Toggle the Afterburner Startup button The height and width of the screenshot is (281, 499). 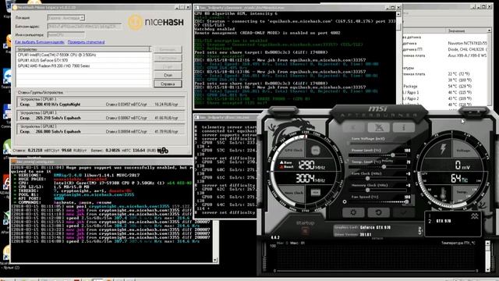tap(305, 231)
